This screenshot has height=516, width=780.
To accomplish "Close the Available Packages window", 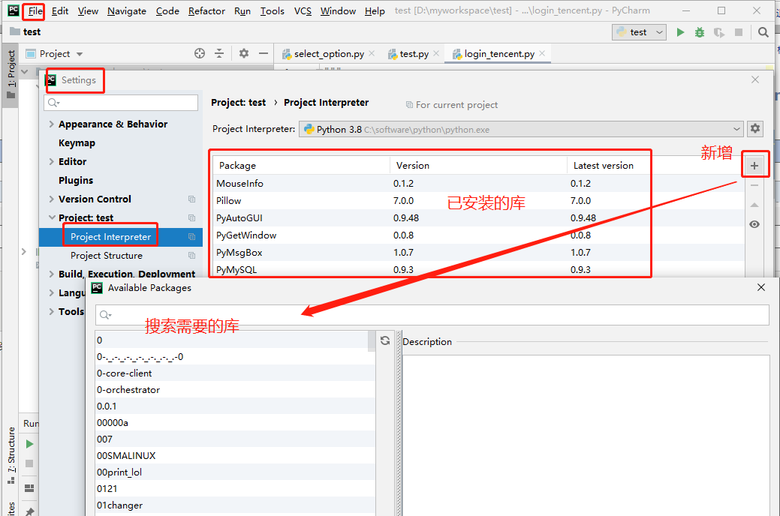I will pyautogui.click(x=761, y=287).
